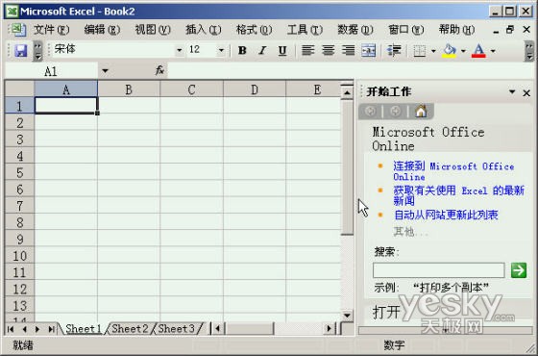
Task: Align cell text left
Action: click(x=307, y=50)
